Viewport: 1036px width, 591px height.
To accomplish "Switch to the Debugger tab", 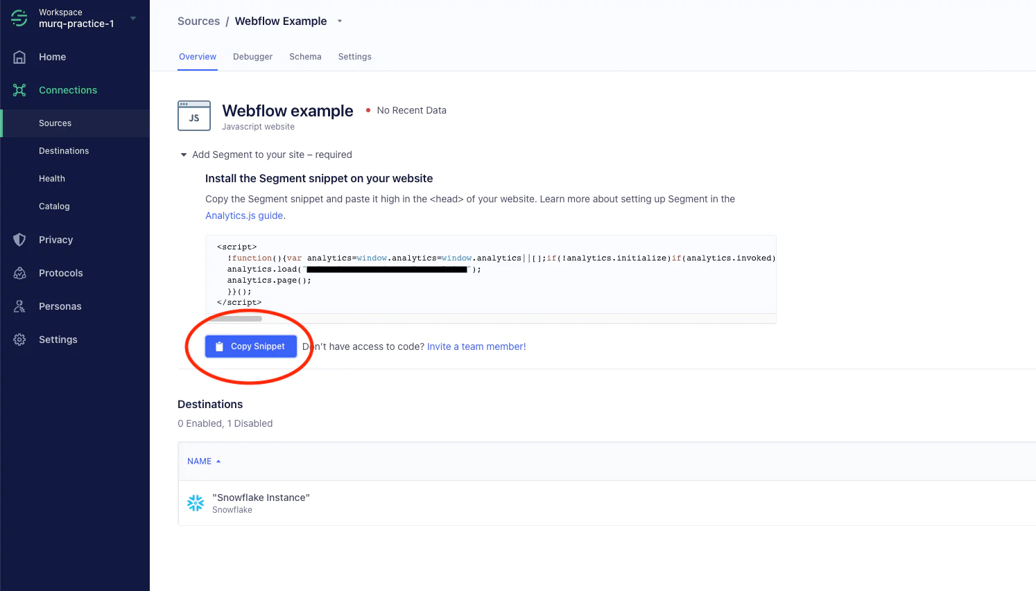I will click(x=252, y=57).
